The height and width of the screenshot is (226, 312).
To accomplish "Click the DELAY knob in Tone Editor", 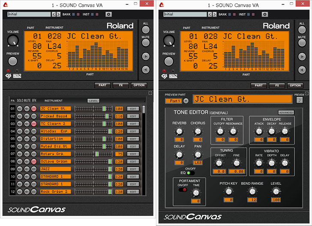I will click(x=179, y=154).
